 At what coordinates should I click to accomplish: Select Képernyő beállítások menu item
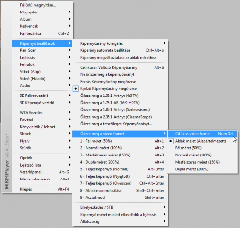coord(42,43)
